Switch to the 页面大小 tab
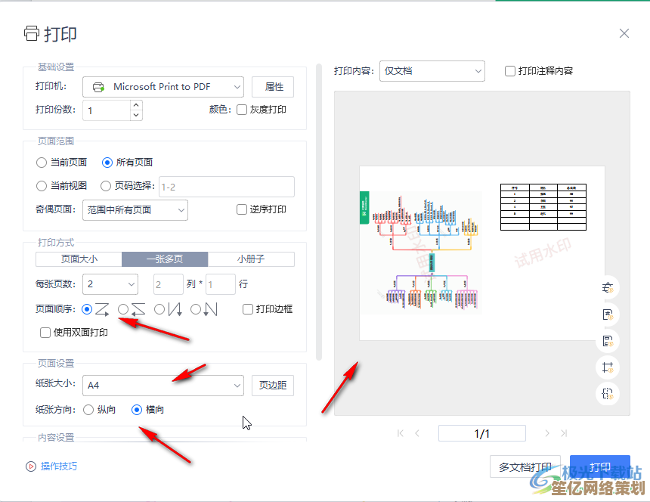 click(79, 259)
